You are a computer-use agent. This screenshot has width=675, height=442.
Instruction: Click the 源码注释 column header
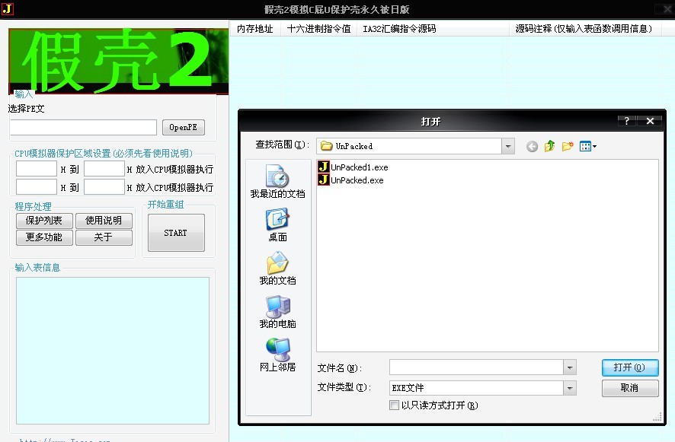click(x=584, y=29)
